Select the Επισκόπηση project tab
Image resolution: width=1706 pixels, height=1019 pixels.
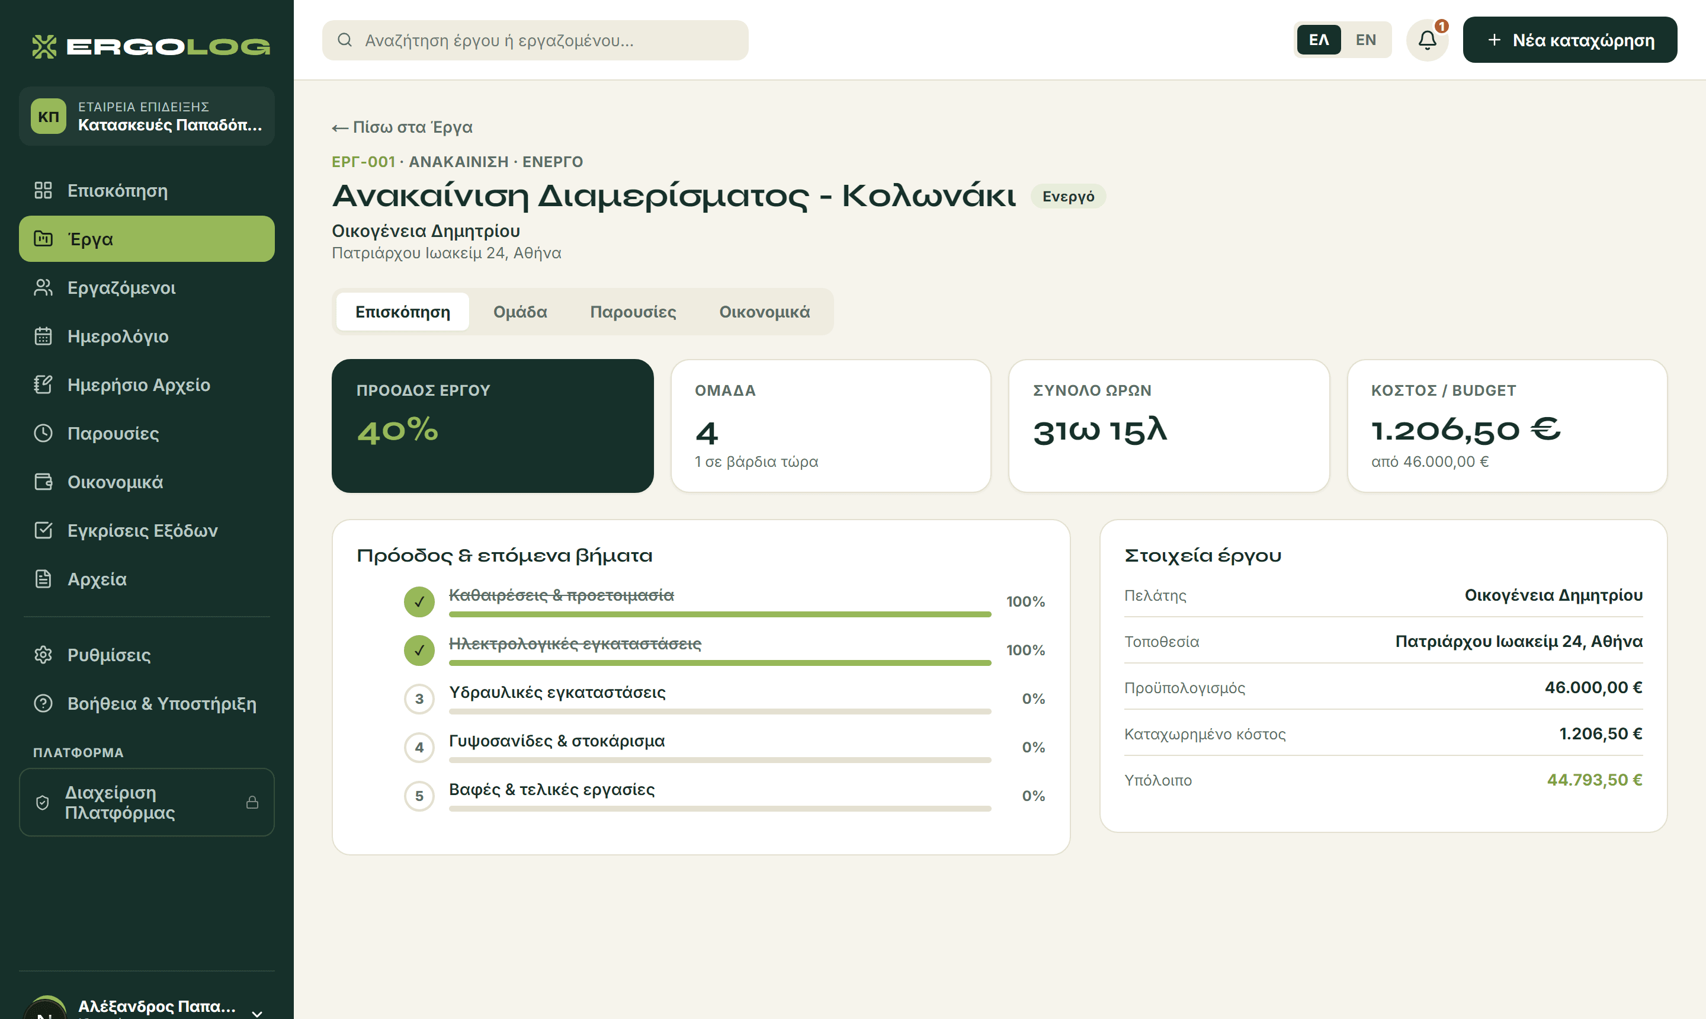[402, 312]
